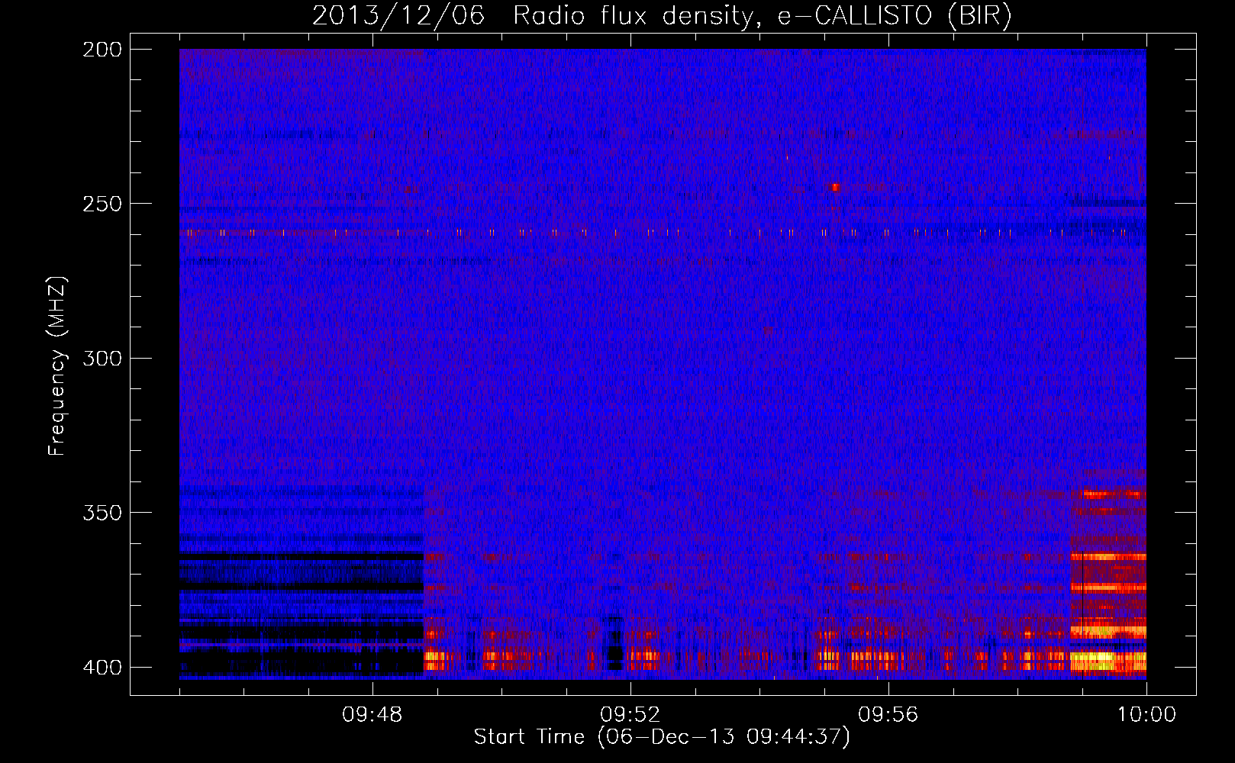
Task: Click the "10:00" time tick label
Action: pos(1146,715)
